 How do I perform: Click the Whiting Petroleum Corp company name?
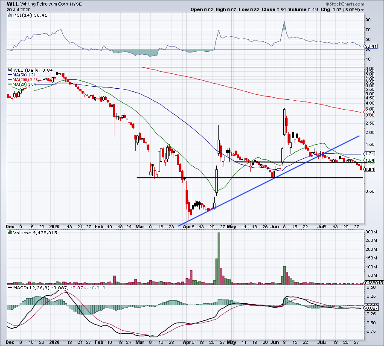click(44, 4)
